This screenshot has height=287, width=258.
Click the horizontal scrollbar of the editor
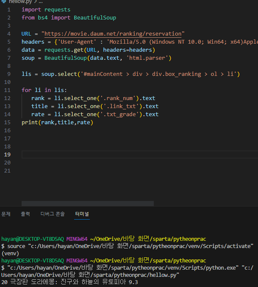88,203
